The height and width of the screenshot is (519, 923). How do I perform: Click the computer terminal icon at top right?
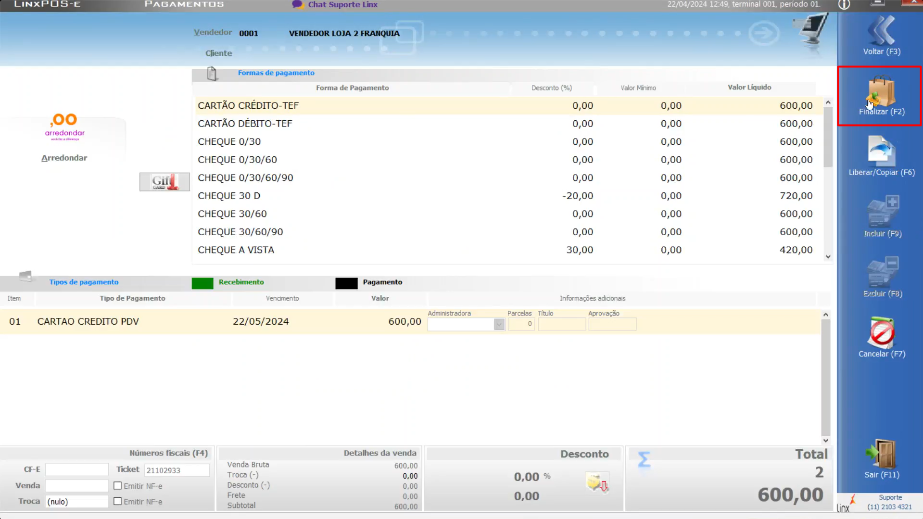pos(812,30)
